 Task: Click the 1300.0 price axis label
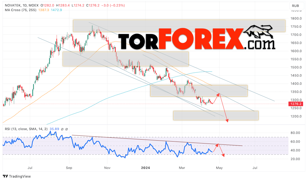[x=296, y=100]
